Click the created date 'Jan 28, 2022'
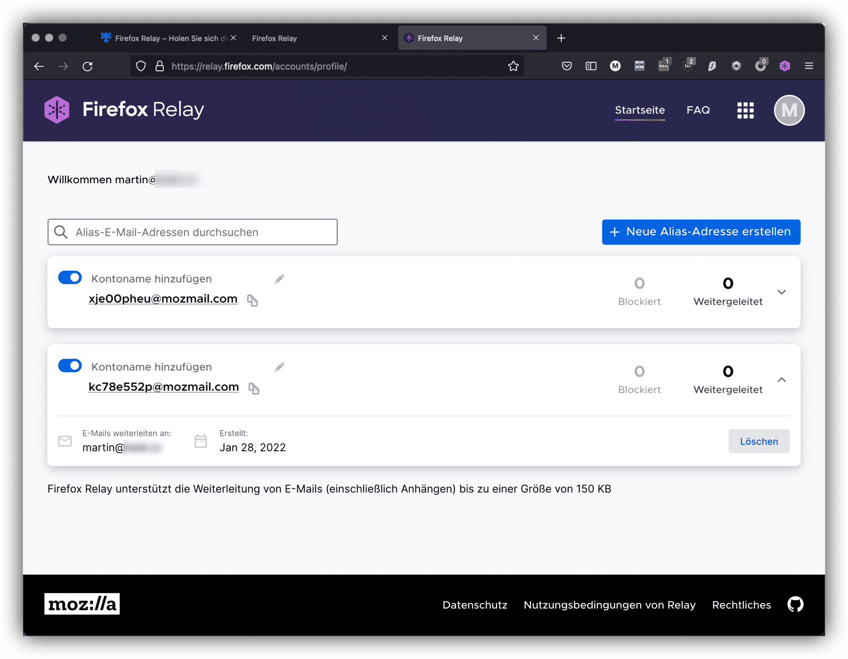This screenshot has height=659, width=848. [253, 447]
